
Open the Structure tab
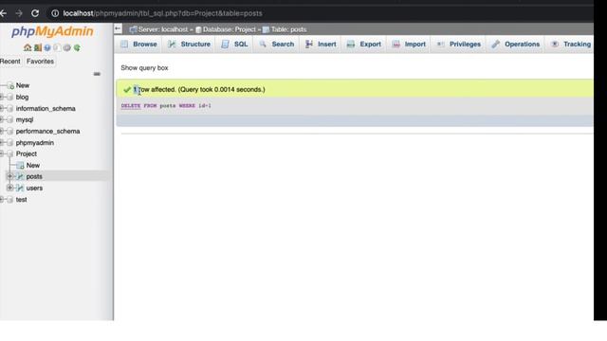coord(190,45)
